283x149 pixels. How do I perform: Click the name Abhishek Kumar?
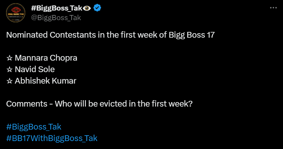click(x=45, y=81)
